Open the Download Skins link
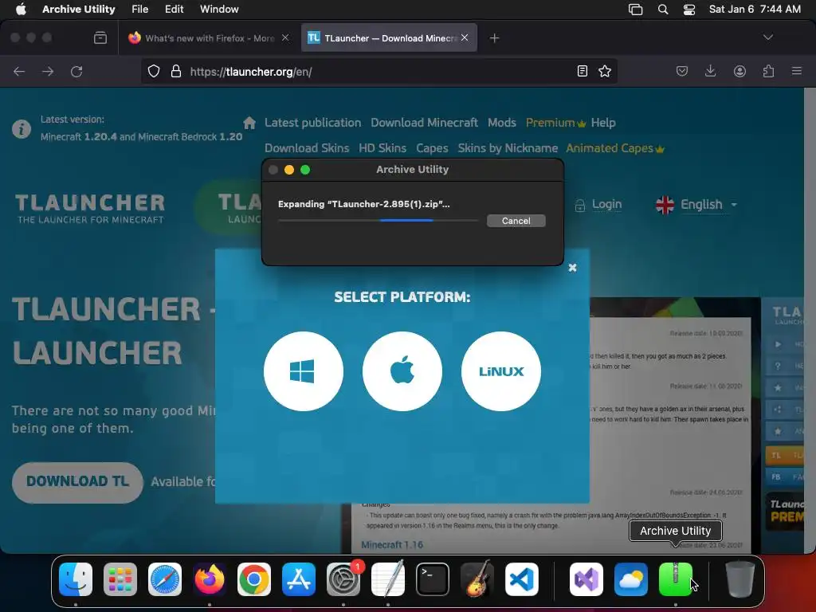 click(x=307, y=148)
